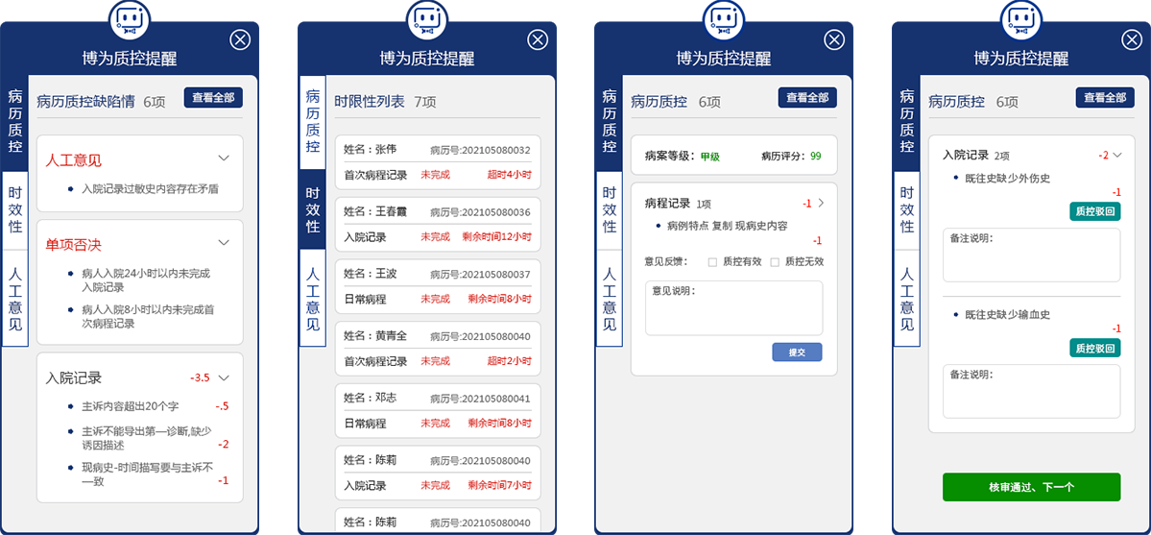The image size is (1151, 535).
Task: Check the 质控有效 checkbox
Action: (712, 261)
